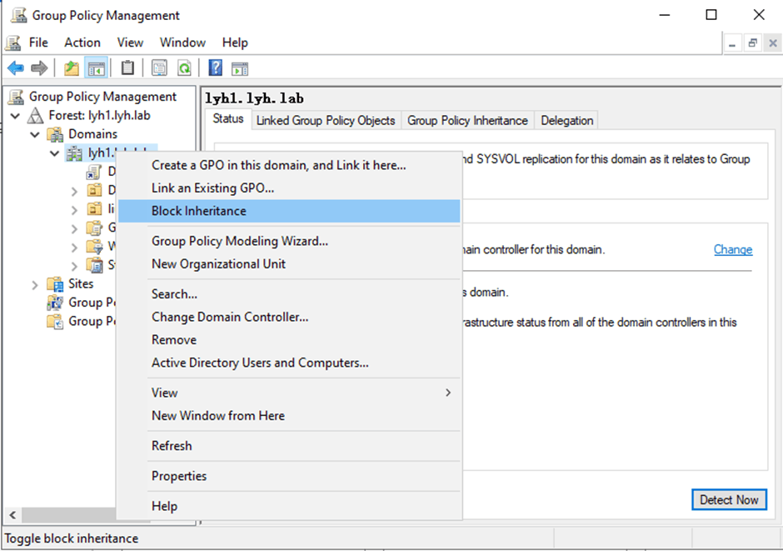This screenshot has height=551, width=783.
Task: Switch to the Delegation tab
Action: pyautogui.click(x=566, y=120)
